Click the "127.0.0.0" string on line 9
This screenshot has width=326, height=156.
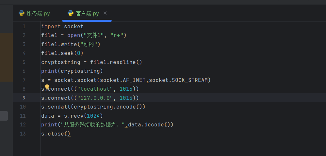[x=95, y=98]
